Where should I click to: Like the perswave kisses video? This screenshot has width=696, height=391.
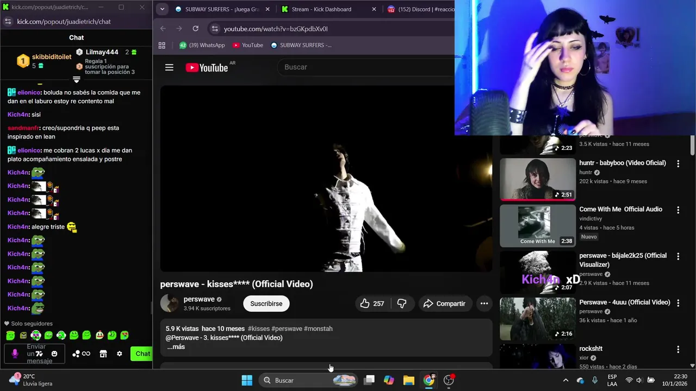[x=372, y=304]
